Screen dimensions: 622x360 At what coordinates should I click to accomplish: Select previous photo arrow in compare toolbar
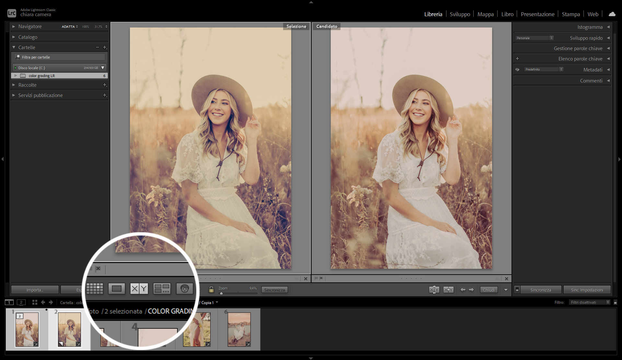(x=463, y=290)
